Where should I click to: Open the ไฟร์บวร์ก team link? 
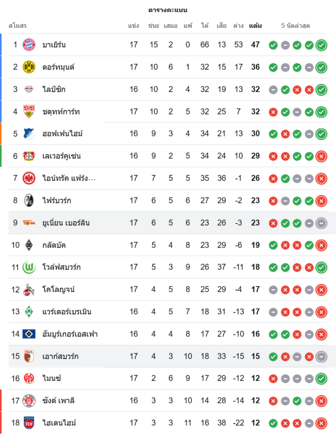pyautogui.click(x=57, y=201)
